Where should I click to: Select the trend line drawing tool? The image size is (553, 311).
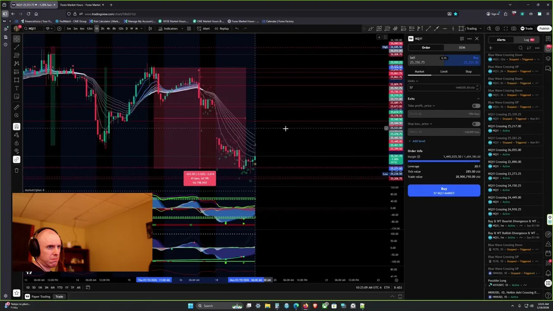(x=16, y=47)
